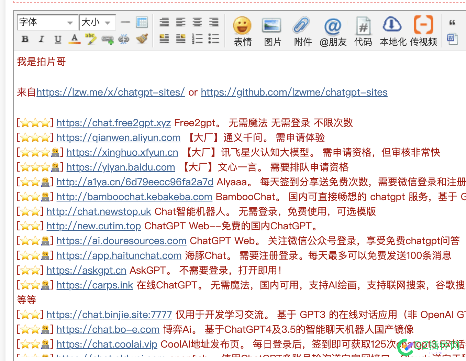Screen dimensions: 466x361
Task: Open the 表情 emoticon picker
Action: tap(242, 31)
